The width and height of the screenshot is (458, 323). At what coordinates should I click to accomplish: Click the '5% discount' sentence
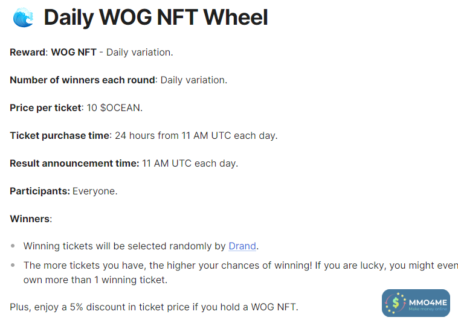pos(154,307)
